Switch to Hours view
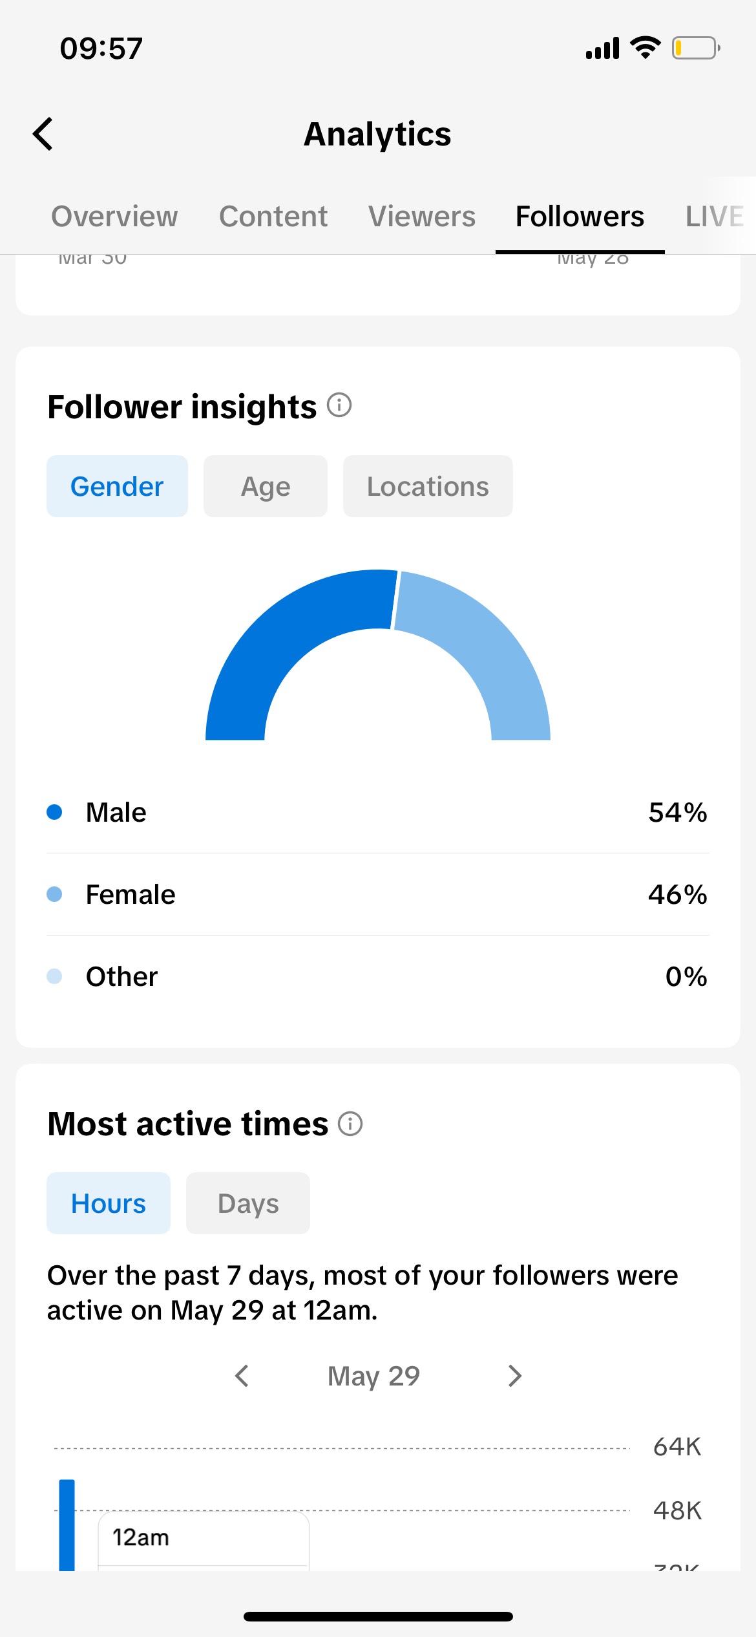This screenshot has width=756, height=1637. [x=109, y=1203]
